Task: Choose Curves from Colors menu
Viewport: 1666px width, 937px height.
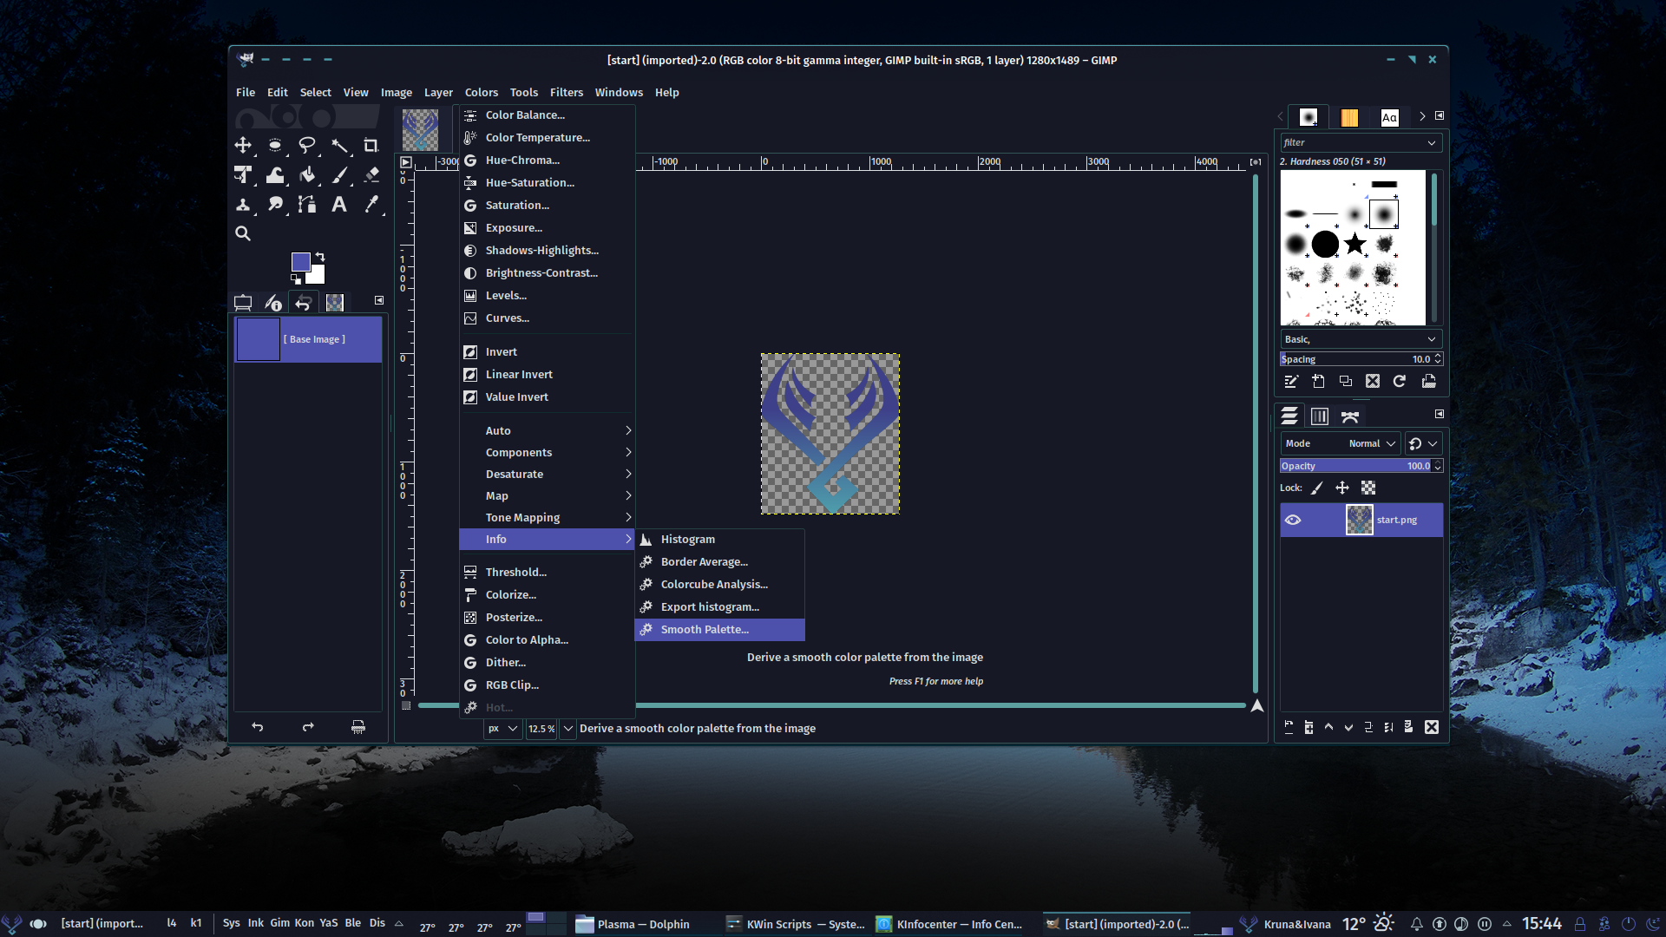Action: point(547,318)
